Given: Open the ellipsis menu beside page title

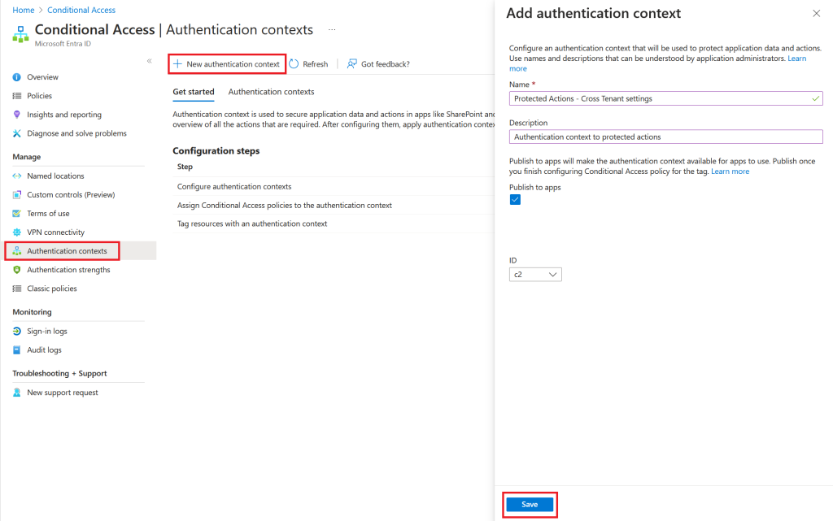Looking at the screenshot, I should point(332,30).
